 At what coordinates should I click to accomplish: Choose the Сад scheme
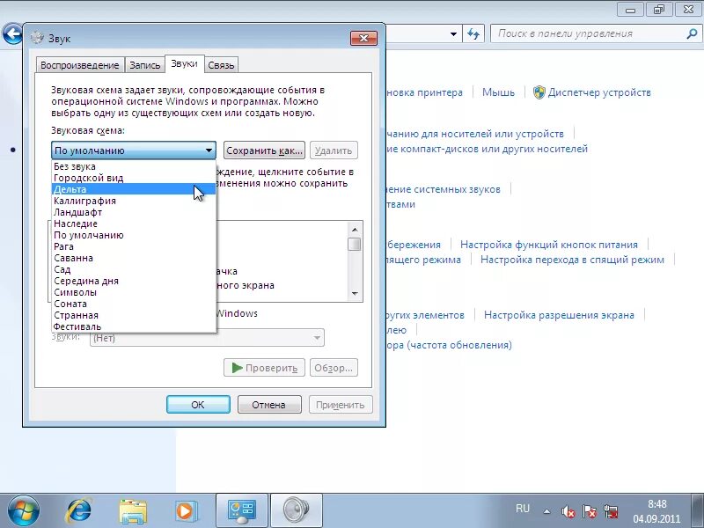pyautogui.click(x=134, y=269)
